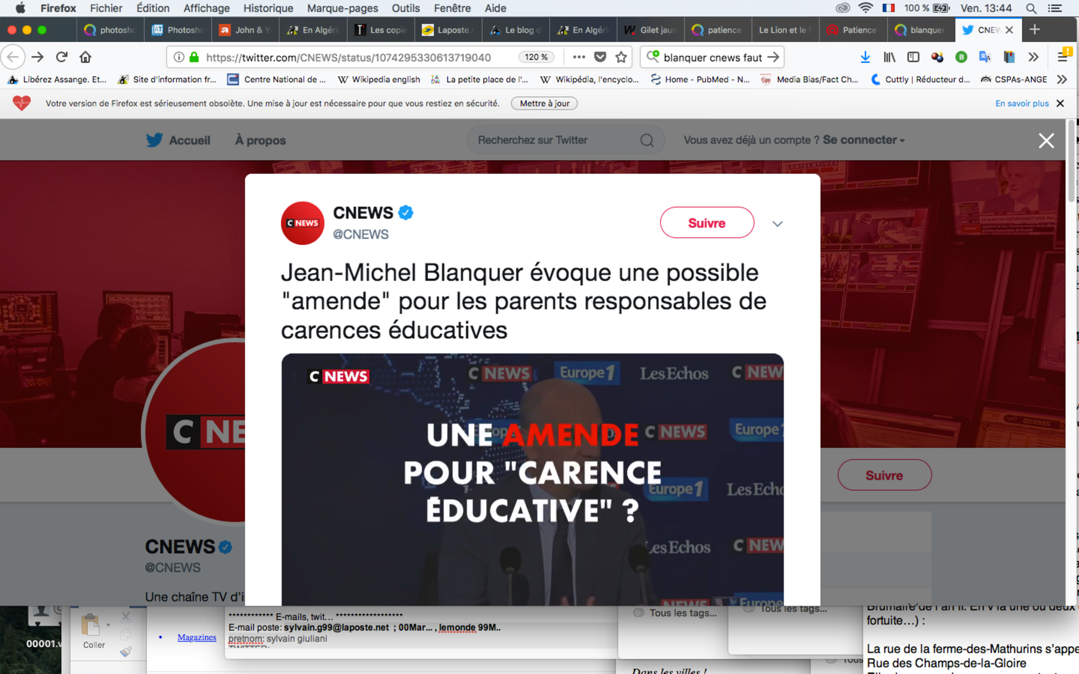Viewport: 1079px width, 674px height.
Task: Open the À propos link
Action: pyautogui.click(x=260, y=140)
